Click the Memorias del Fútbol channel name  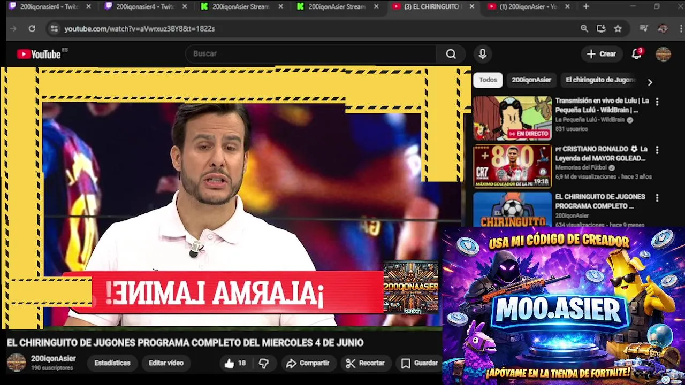click(582, 168)
